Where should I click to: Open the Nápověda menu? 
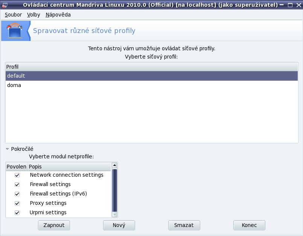coord(58,15)
